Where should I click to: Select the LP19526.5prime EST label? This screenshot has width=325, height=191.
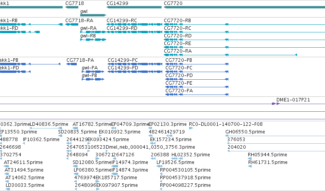point(175,163)
